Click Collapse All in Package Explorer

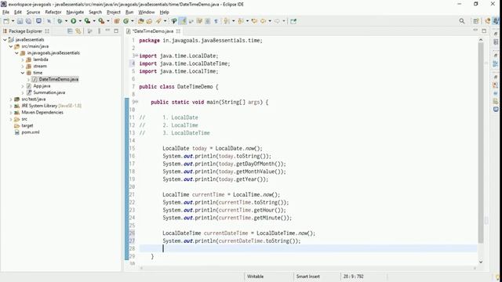(70, 31)
